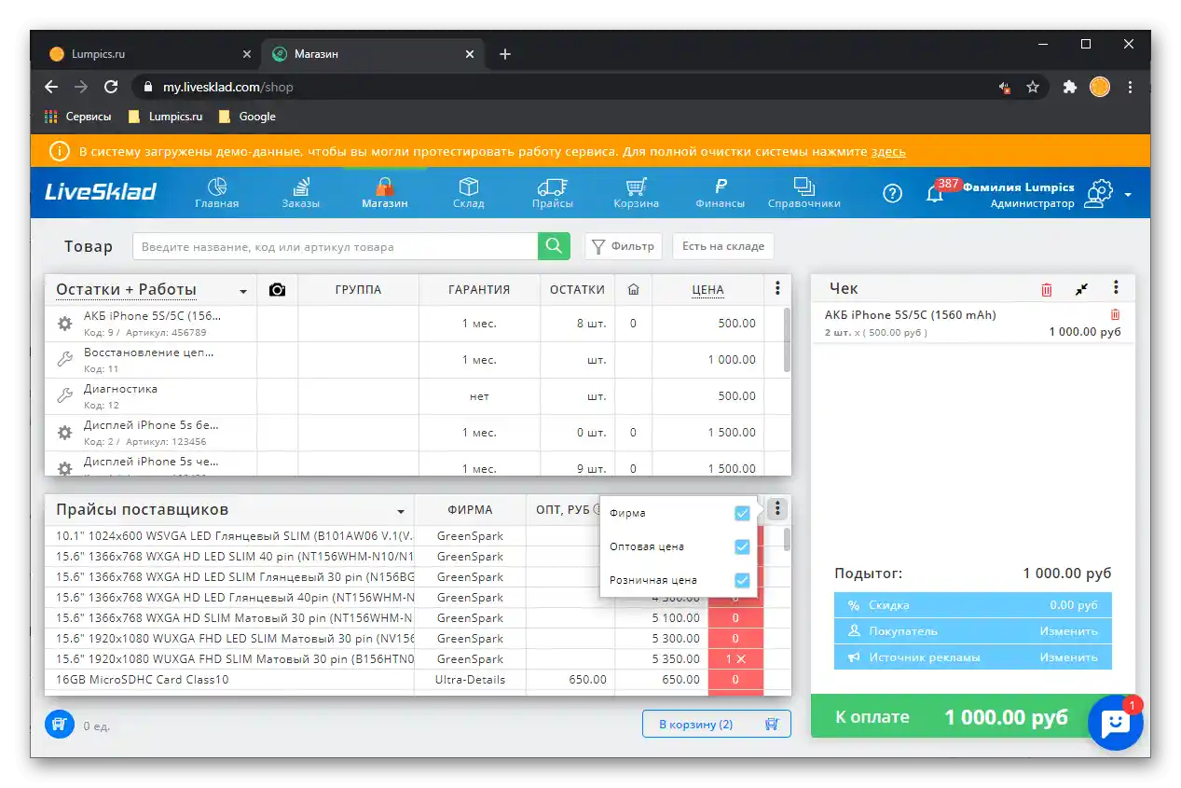This screenshot has width=1181, height=788.
Task: Switch to the Заказы menu item
Action: pyautogui.click(x=301, y=193)
